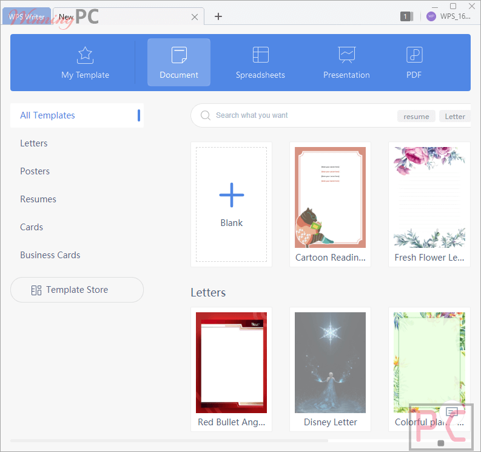The height and width of the screenshot is (452, 481).
Task: Click the WPS account avatar icon
Action: [431, 16]
